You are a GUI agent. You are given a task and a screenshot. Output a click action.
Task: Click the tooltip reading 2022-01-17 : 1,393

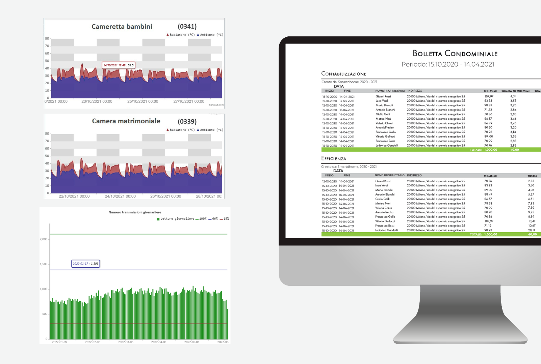click(x=86, y=264)
